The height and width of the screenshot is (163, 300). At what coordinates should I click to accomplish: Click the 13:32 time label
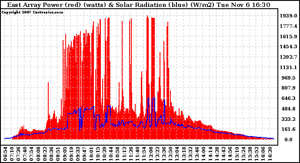[x=190, y=154]
